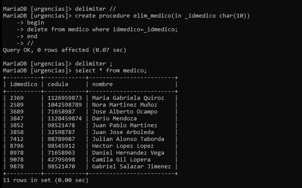302x188 pixels.
Task: Click the "select * from medico;" command
Action: tap(111, 71)
